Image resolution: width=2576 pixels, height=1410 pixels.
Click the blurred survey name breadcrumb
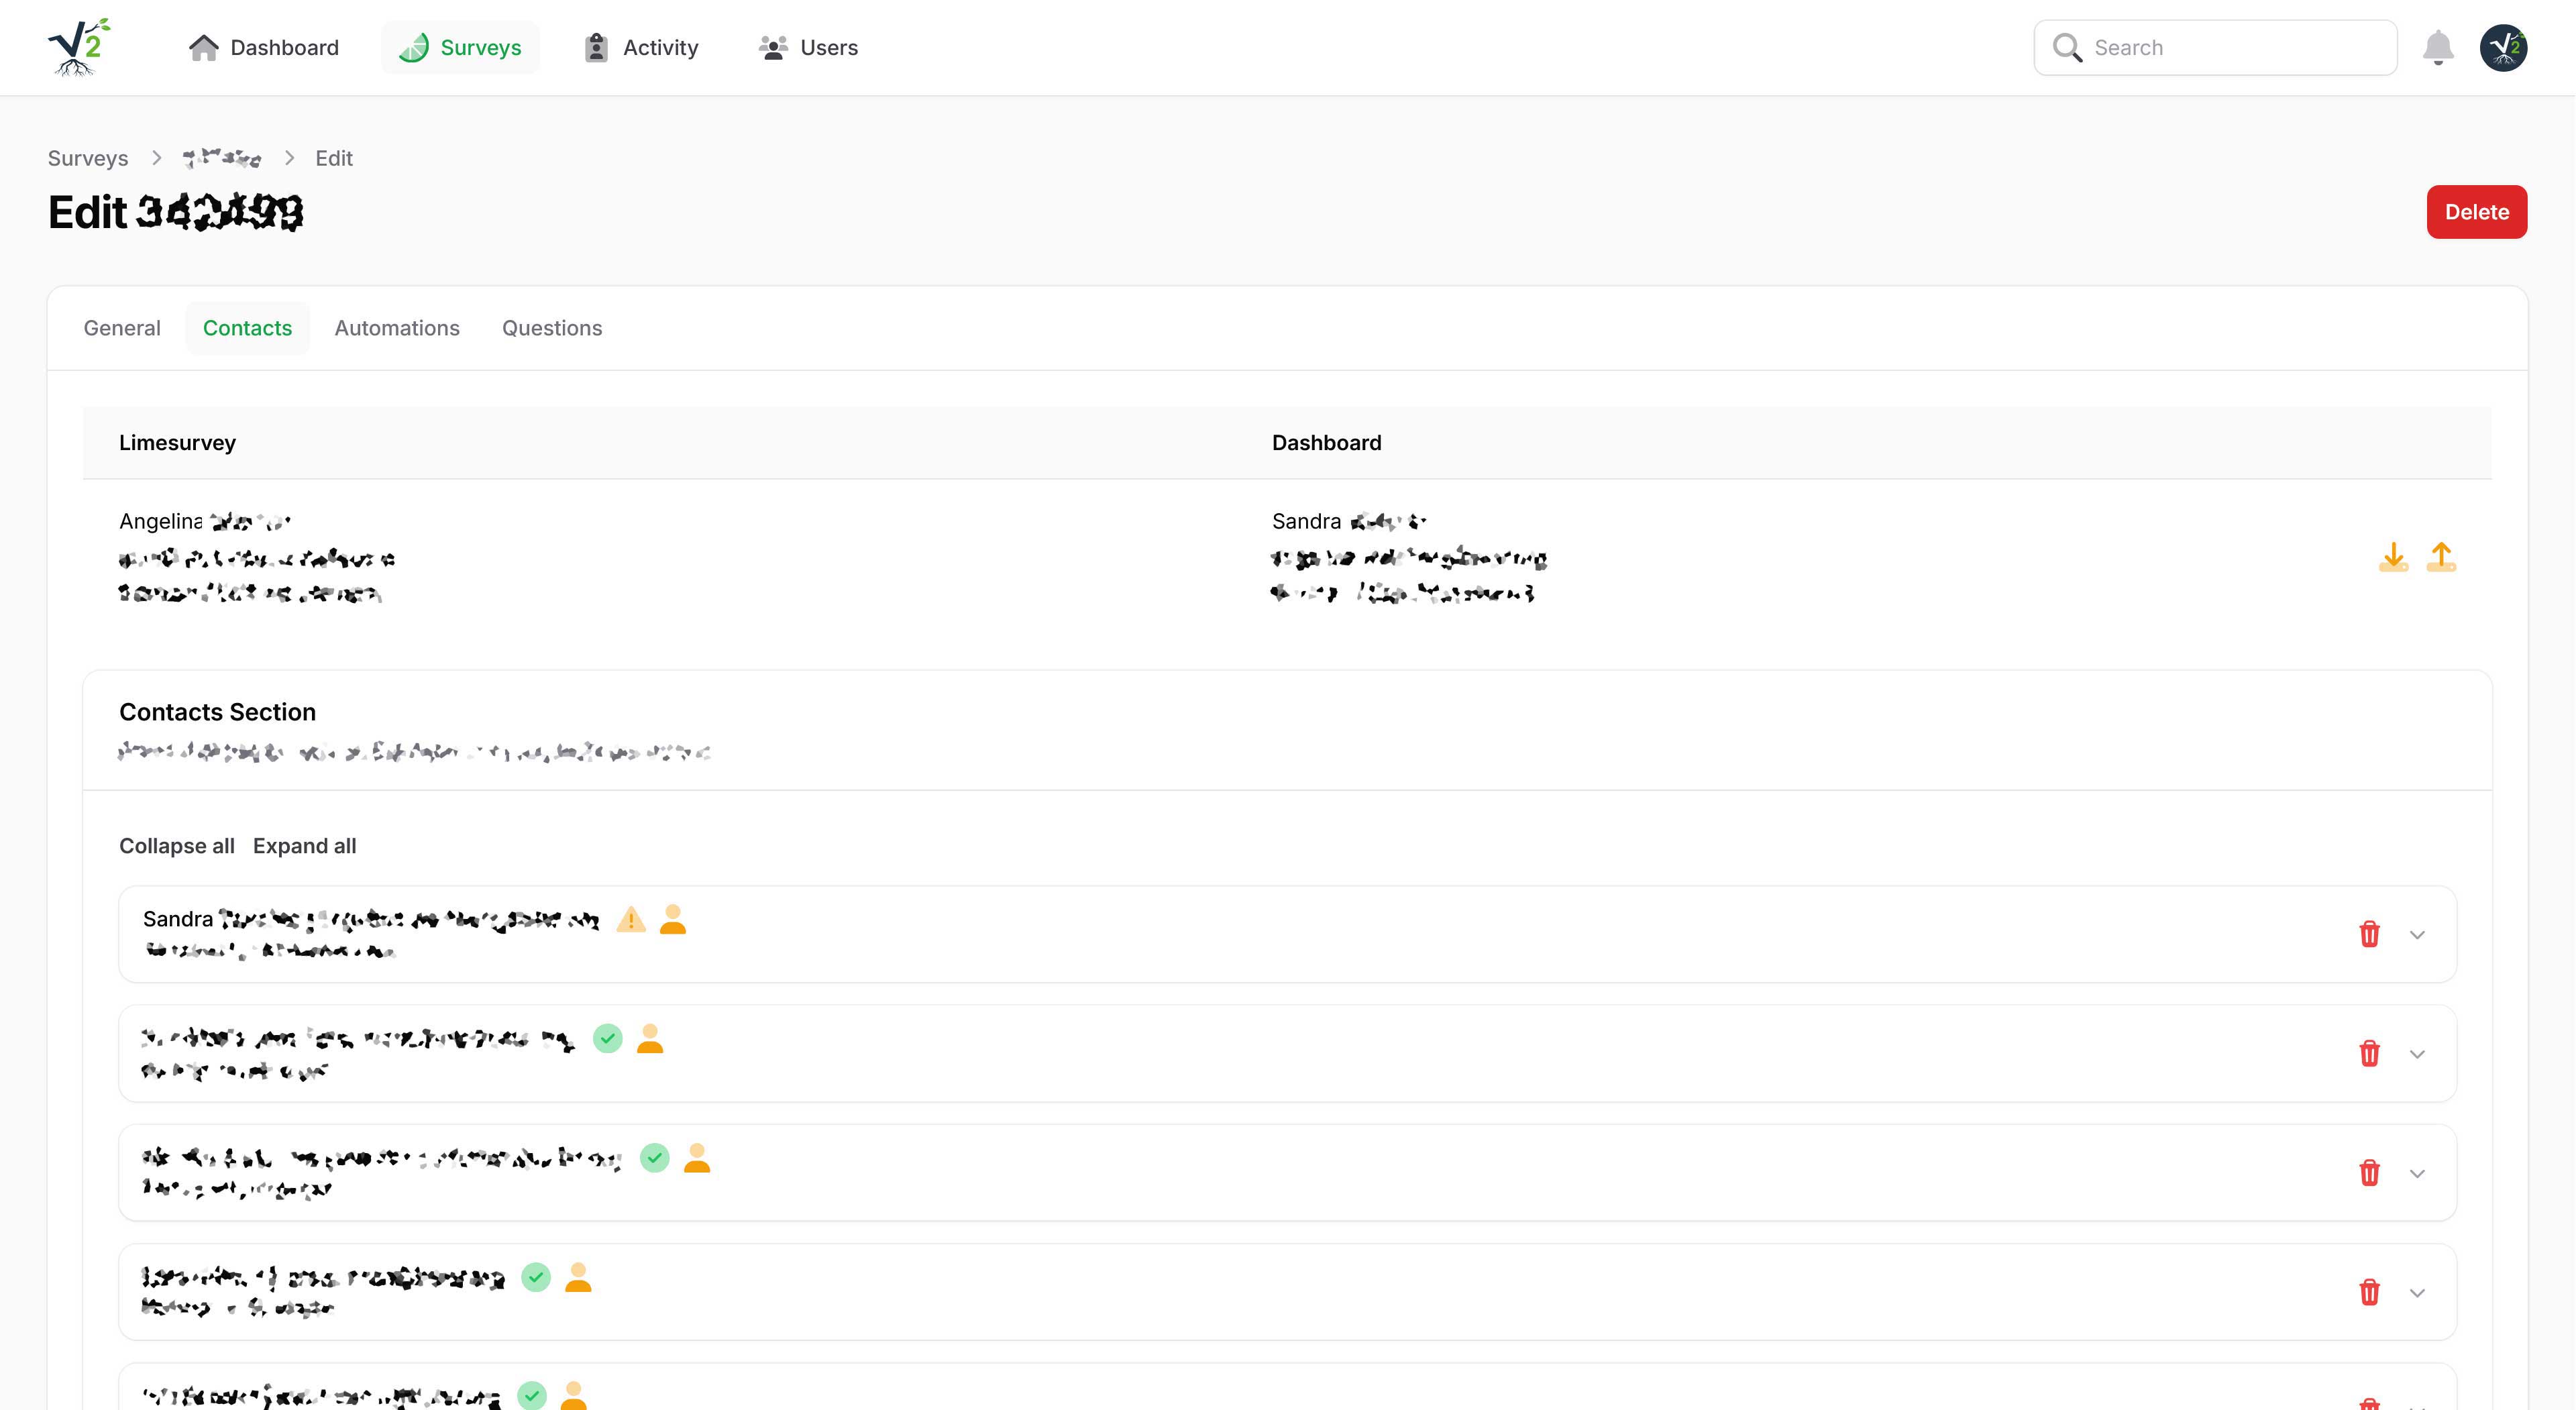coord(222,158)
